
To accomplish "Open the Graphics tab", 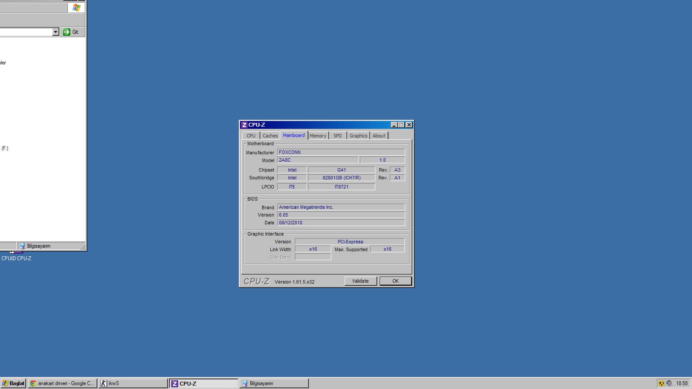I will (358, 136).
